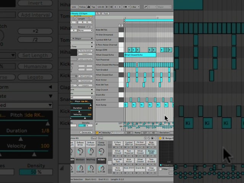The height and width of the screenshot is (183, 244).
Task: Click the 133.00 tempo field
Action: click(x=101, y=7)
